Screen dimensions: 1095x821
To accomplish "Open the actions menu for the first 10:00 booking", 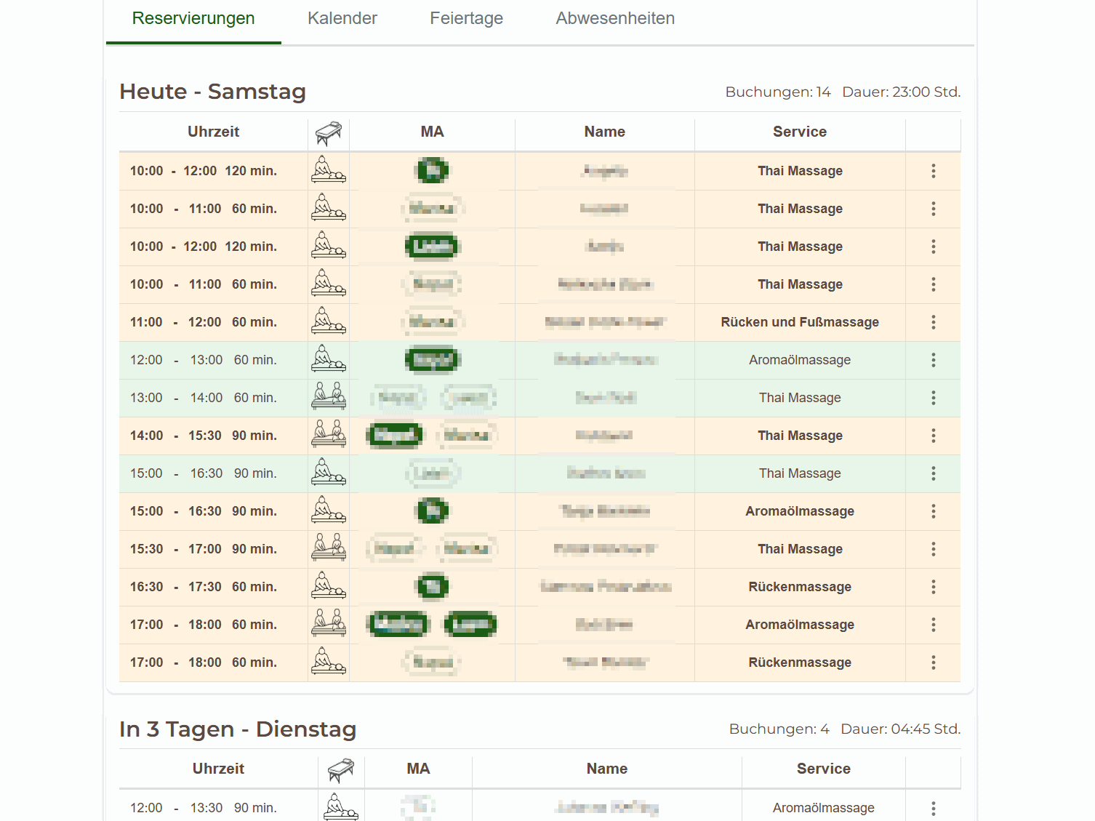I will click(x=933, y=171).
